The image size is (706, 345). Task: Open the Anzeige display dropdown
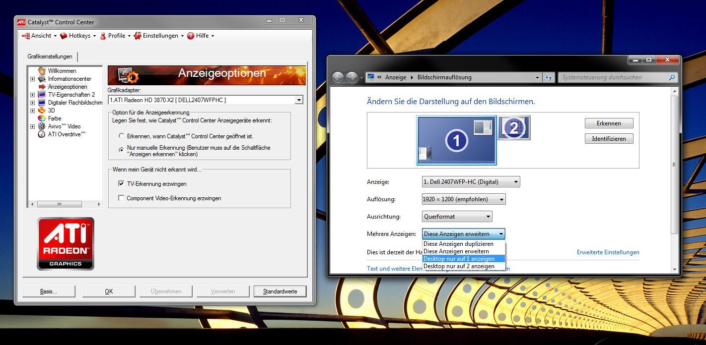[471, 182]
